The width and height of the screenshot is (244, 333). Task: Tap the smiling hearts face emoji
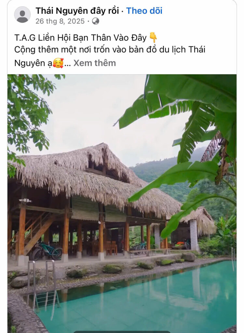(x=58, y=63)
